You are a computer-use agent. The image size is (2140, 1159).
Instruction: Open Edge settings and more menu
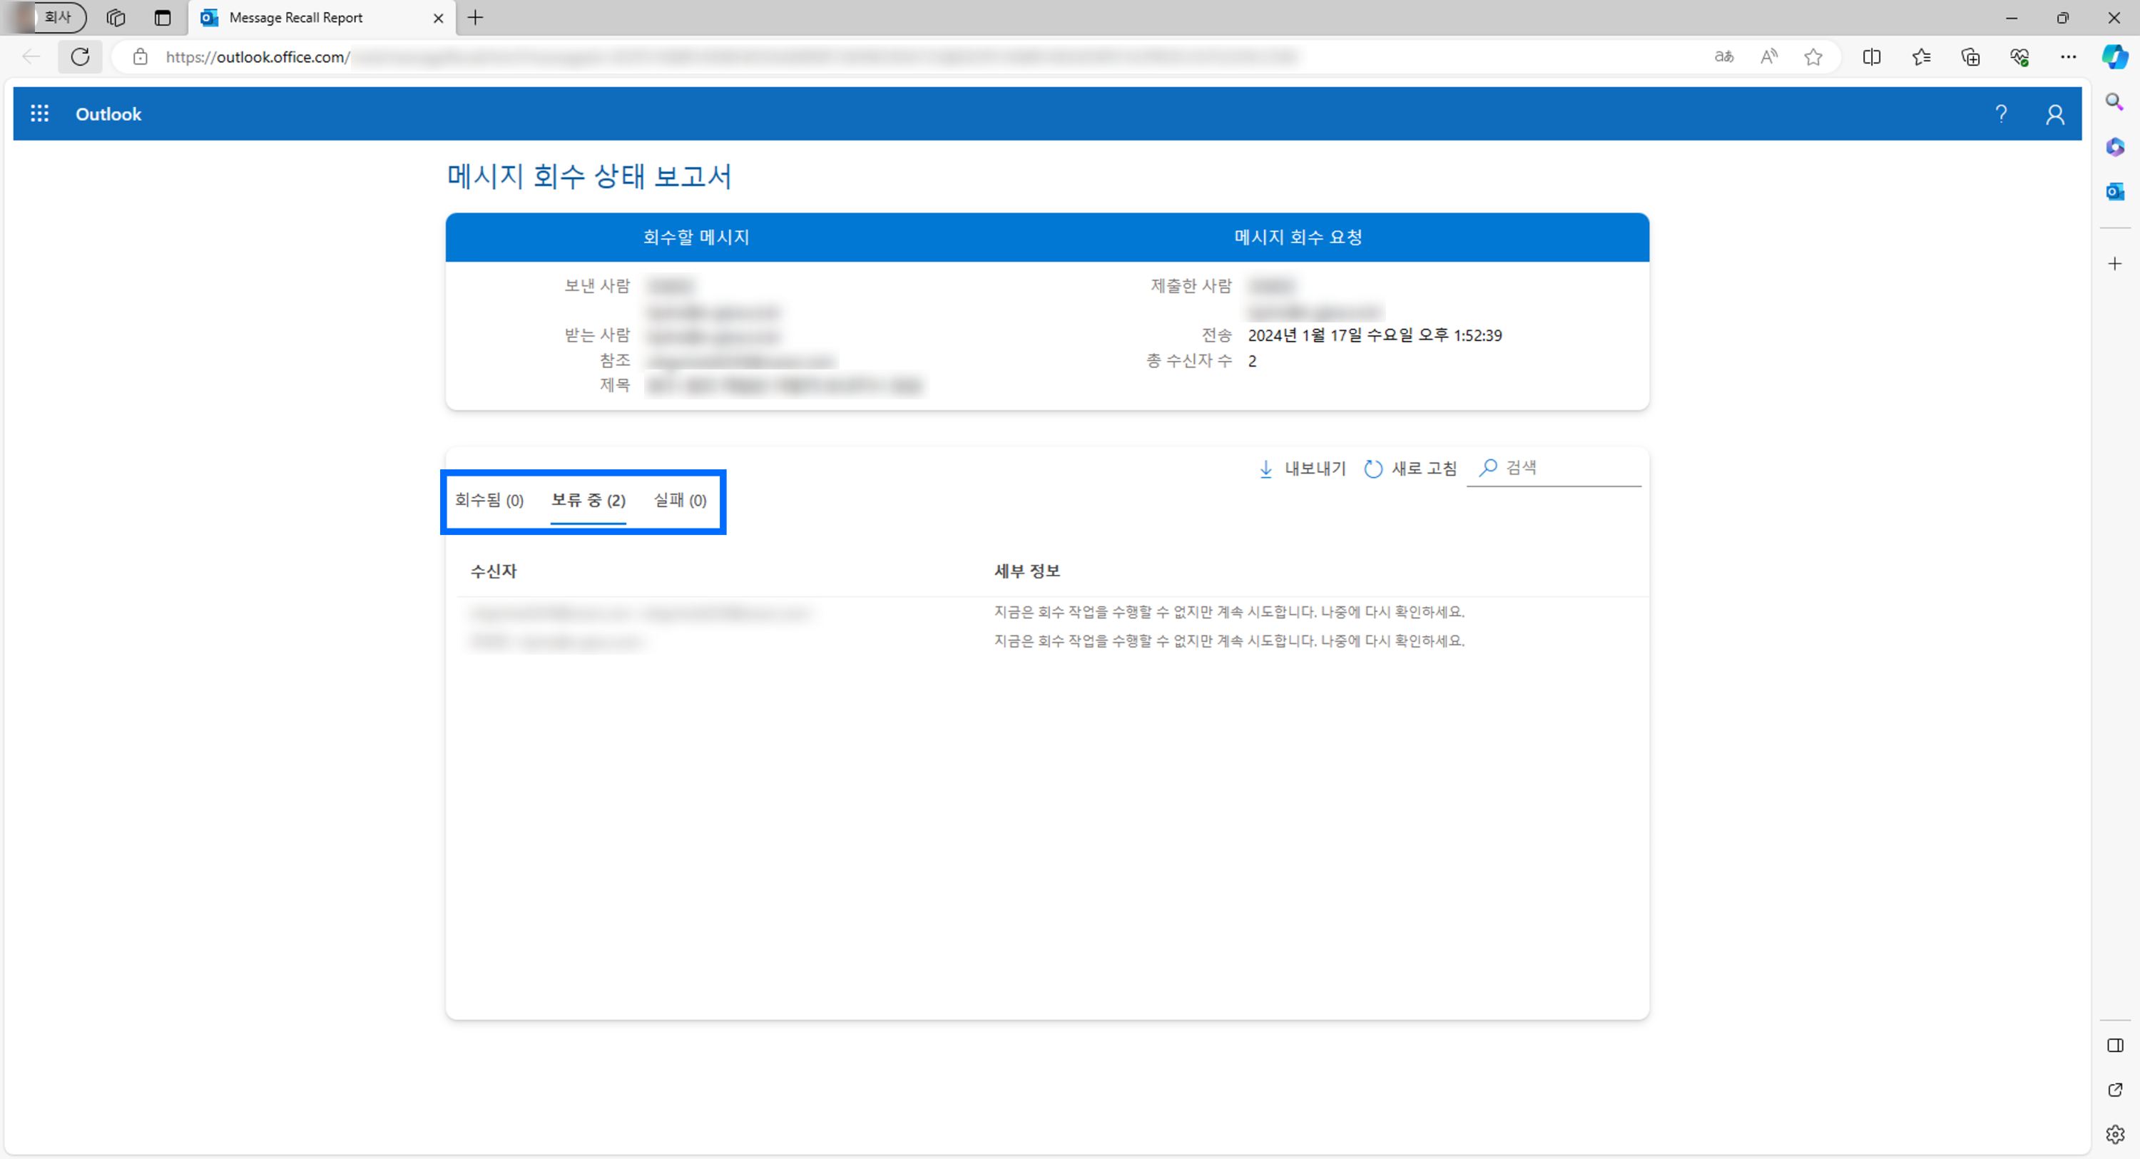(2068, 56)
